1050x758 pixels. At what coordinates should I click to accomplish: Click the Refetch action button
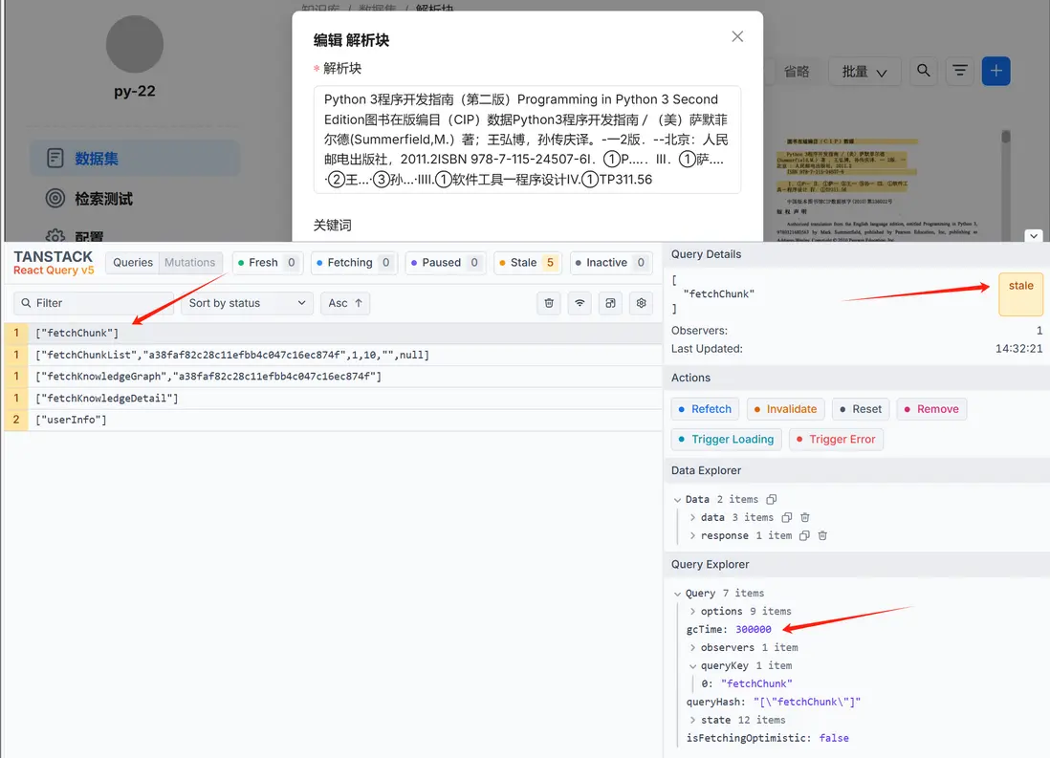point(705,409)
